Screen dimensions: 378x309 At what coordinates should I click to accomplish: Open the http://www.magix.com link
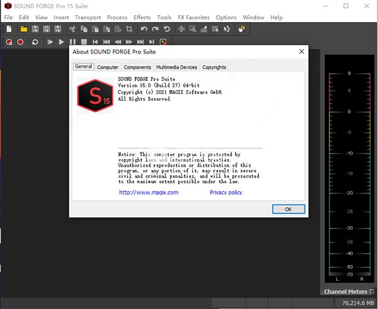click(x=149, y=193)
